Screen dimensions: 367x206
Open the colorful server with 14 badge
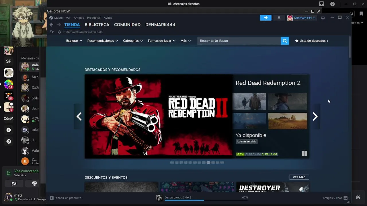[9, 84]
